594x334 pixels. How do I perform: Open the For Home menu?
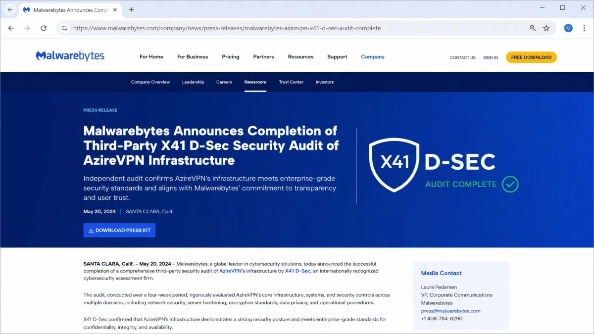(x=151, y=57)
